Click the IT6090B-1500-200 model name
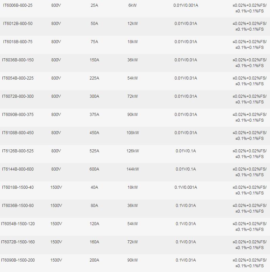This screenshot has height=272, width=270. pyautogui.click(x=18, y=260)
